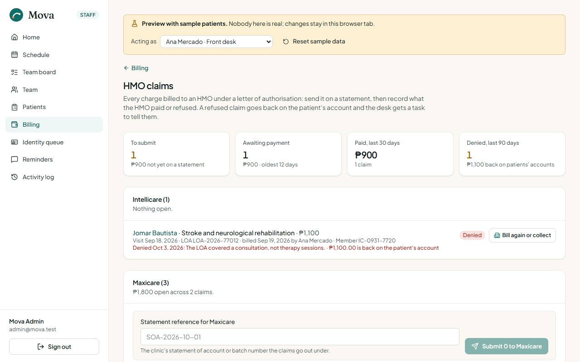Click the Denied status badge

(472, 235)
